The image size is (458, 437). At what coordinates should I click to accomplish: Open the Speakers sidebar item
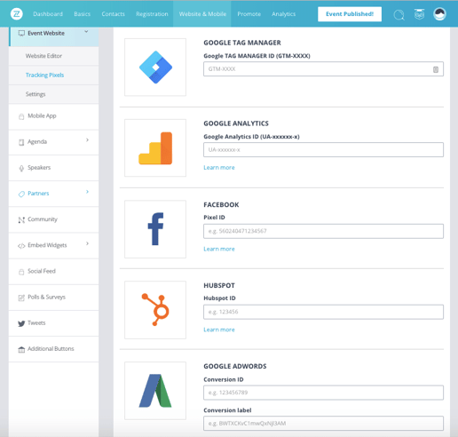(53, 168)
